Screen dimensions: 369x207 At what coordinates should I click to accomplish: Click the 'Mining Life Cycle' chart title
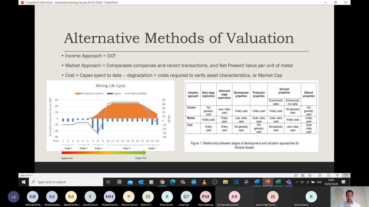click(110, 86)
